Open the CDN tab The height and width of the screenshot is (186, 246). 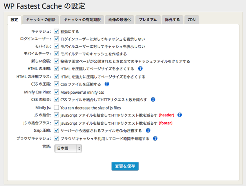pos(192,20)
